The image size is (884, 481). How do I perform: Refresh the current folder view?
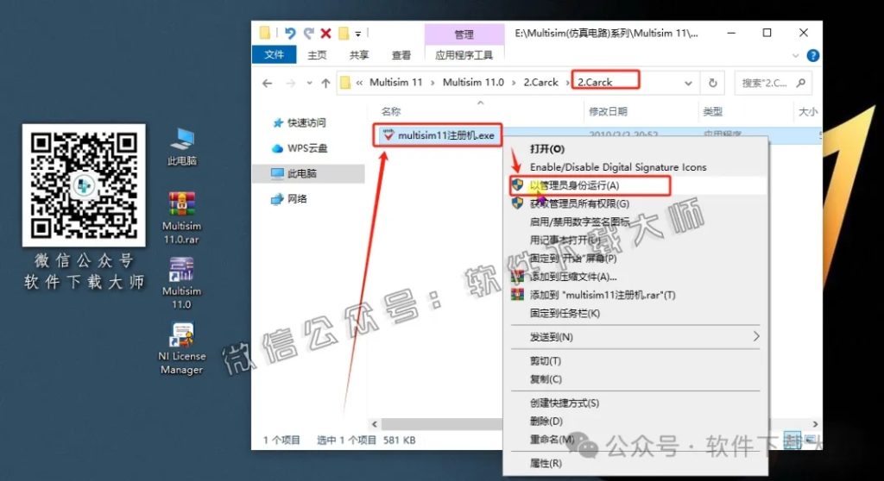coord(712,83)
